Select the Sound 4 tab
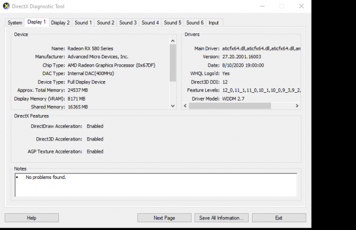 [150, 23]
